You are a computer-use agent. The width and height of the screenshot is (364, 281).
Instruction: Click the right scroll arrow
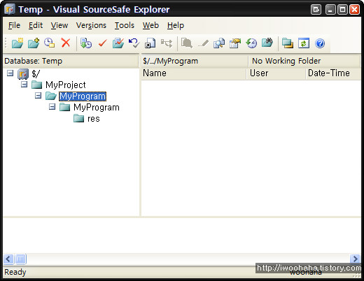point(355,259)
